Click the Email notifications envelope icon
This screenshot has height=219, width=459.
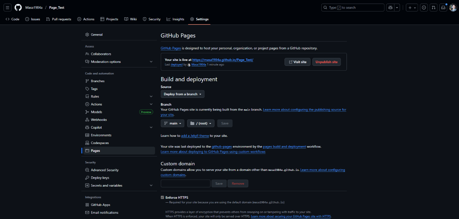point(87,212)
